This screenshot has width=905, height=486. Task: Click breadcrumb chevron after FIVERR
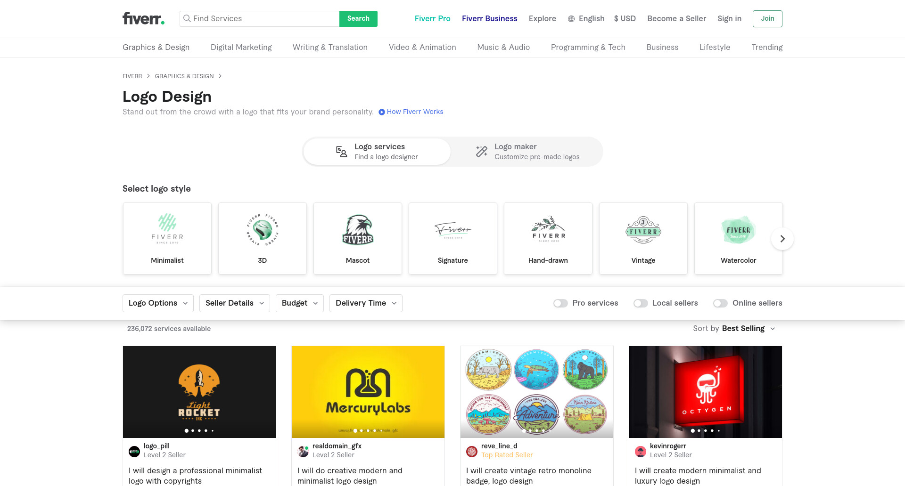[x=148, y=76]
